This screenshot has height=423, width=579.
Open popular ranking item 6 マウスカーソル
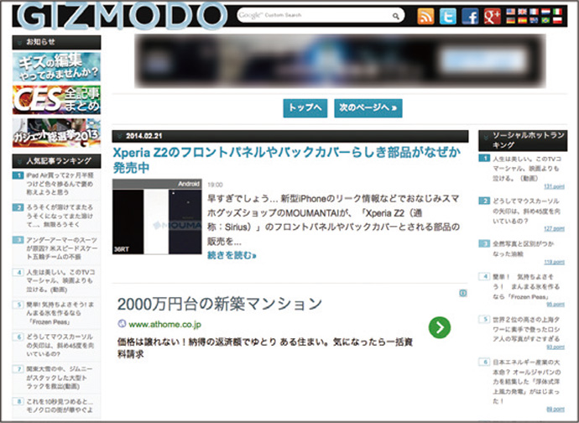[x=60, y=346]
